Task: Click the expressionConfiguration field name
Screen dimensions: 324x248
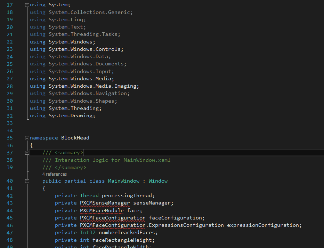Action: pos(264,225)
